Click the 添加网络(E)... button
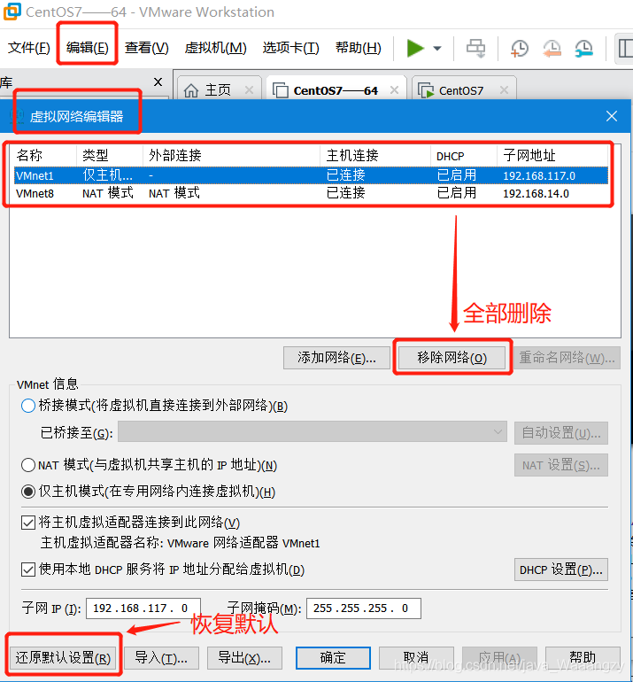Viewport: 633px width, 682px height. [337, 358]
